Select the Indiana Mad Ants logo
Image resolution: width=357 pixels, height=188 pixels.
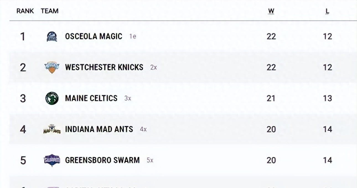[x=52, y=129]
